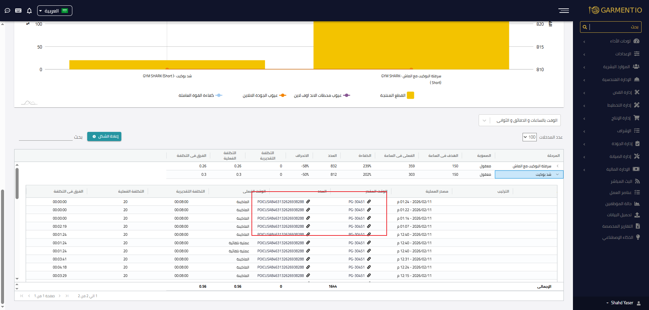Click the outer table's vertical scrollbar thumb

17,184
